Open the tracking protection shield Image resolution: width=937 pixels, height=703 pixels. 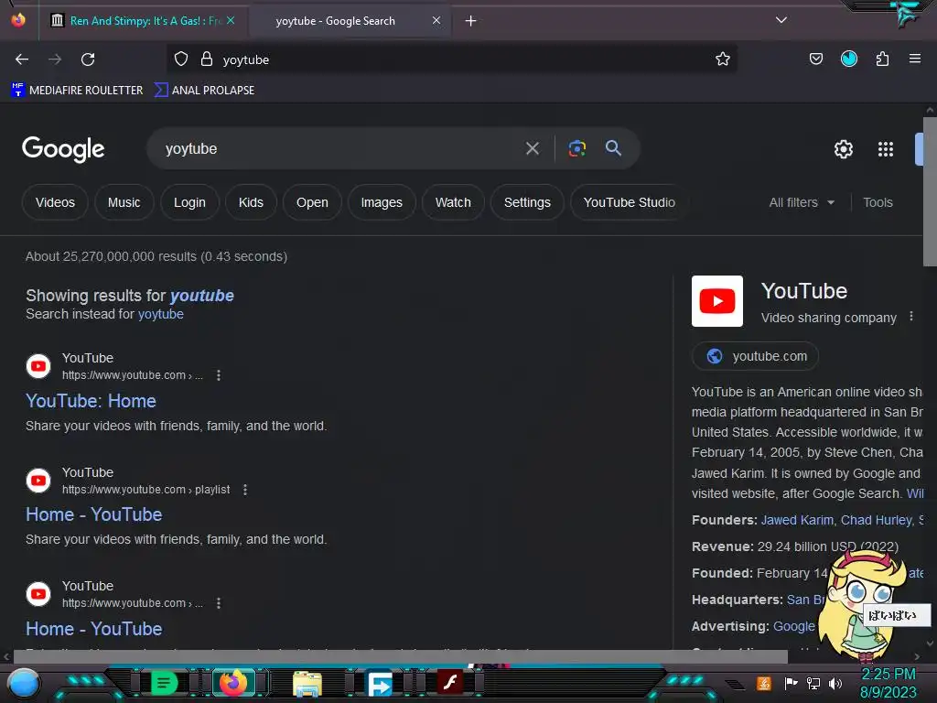[x=181, y=59]
